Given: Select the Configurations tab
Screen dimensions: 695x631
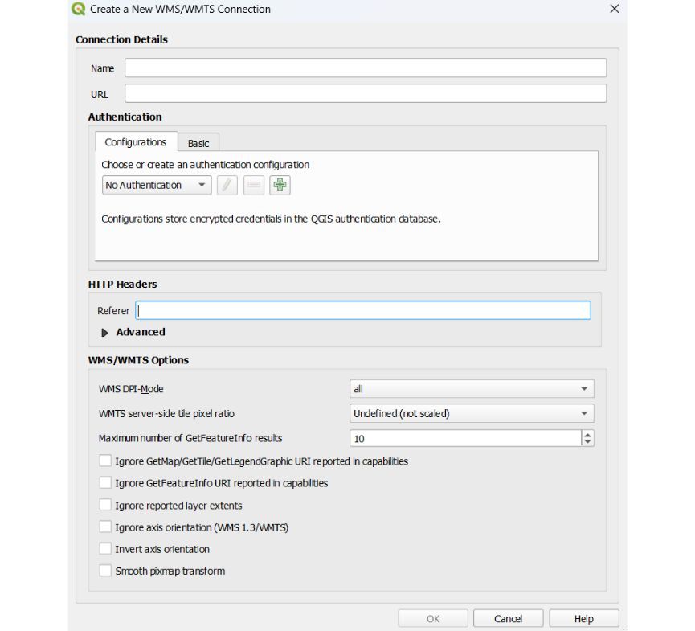Looking at the screenshot, I should point(136,142).
